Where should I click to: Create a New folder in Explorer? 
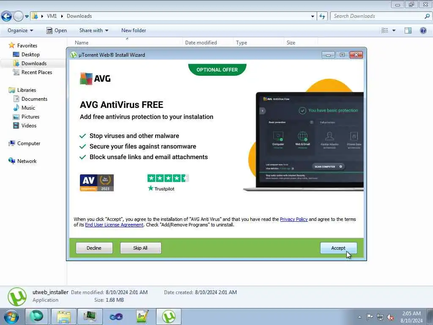click(x=134, y=30)
